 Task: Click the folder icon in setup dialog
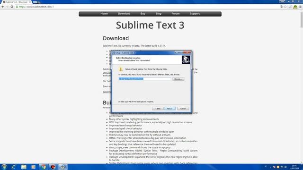point(121,69)
